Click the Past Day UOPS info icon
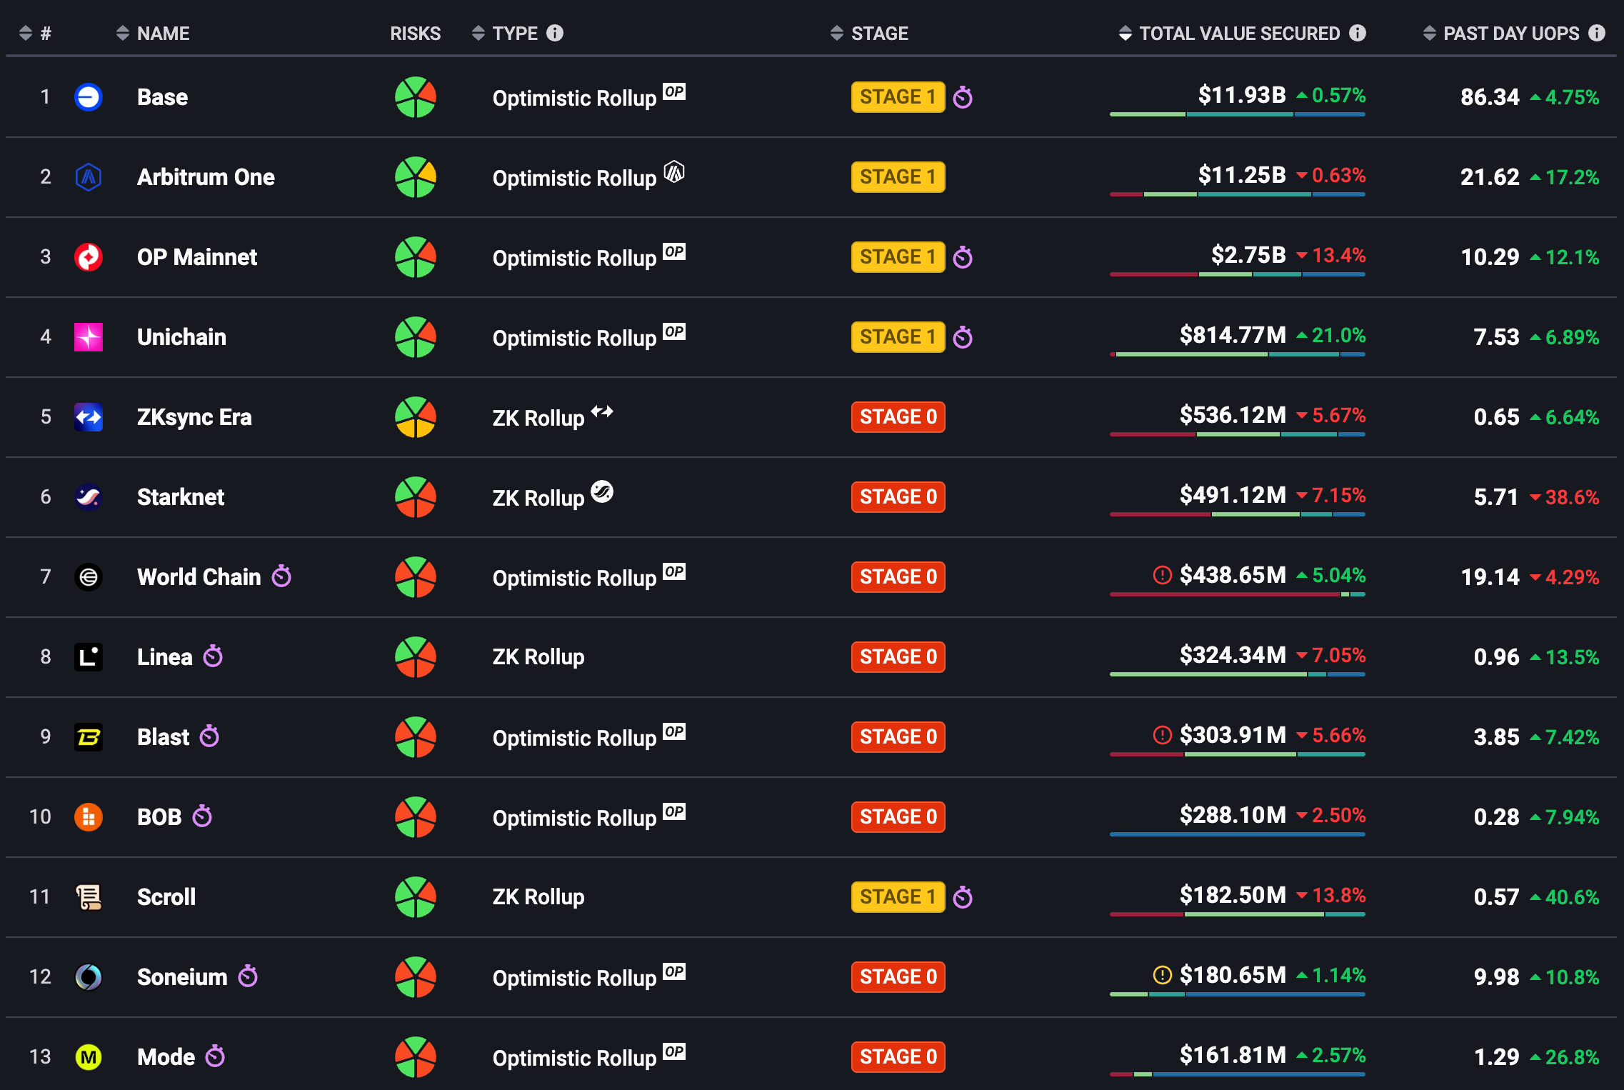This screenshot has height=1090, width=1624. 1597,33
